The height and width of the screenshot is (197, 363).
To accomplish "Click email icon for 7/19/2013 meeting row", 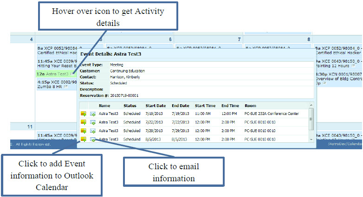I will pos(93,114).
